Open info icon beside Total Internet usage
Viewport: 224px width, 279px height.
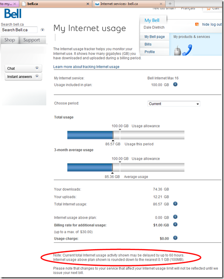tap(175, 204)
